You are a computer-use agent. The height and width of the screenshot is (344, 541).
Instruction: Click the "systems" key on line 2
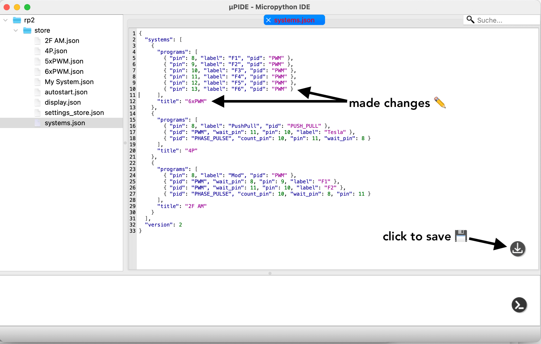click(x=159, y=40)
